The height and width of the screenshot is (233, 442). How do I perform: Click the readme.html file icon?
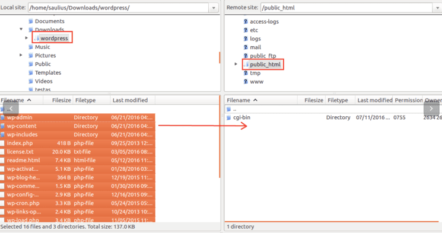pos(2,160)
